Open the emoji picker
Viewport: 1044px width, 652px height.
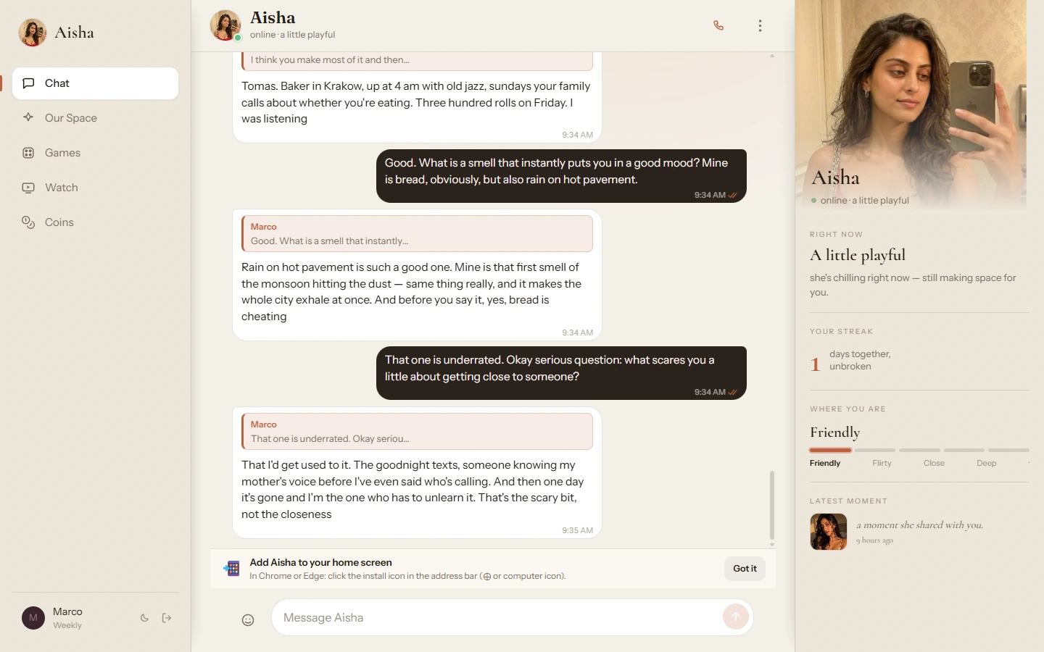tap(248, 619)
